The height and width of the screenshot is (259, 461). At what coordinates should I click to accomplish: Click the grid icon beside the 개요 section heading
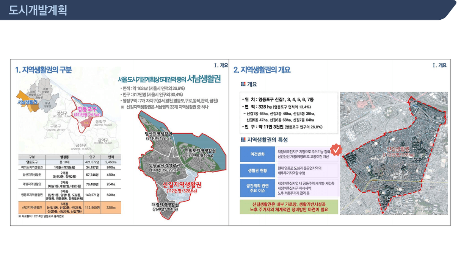243,84
